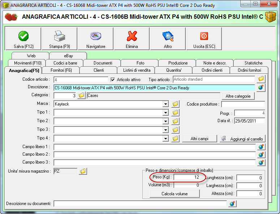Expand the Tipo 1 dropdown
280x214 pixels.
(165, 112)
